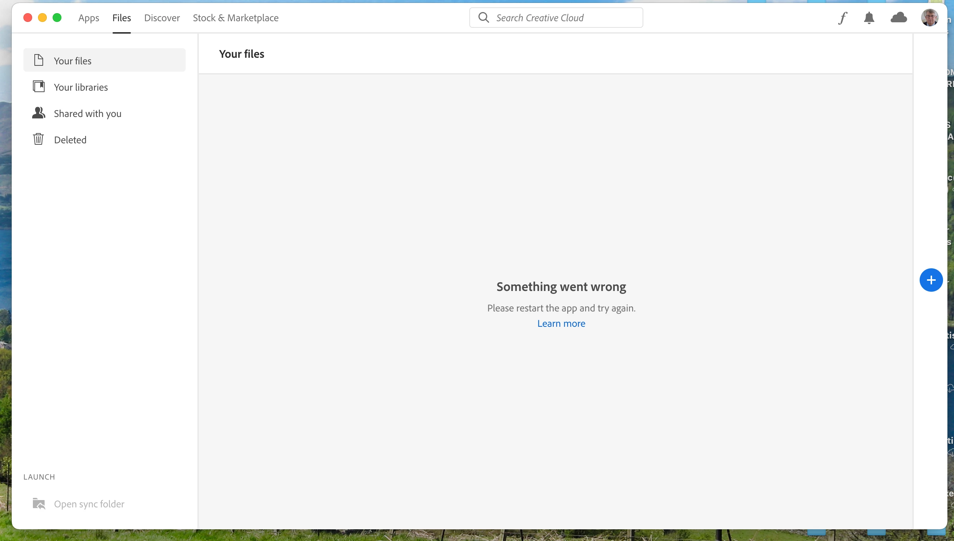Close the window with red button

pos(28,18)
